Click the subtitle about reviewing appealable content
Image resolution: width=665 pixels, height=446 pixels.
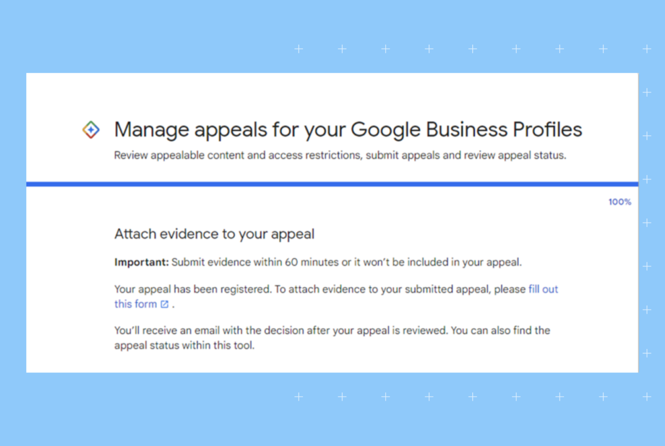[340, 155]
